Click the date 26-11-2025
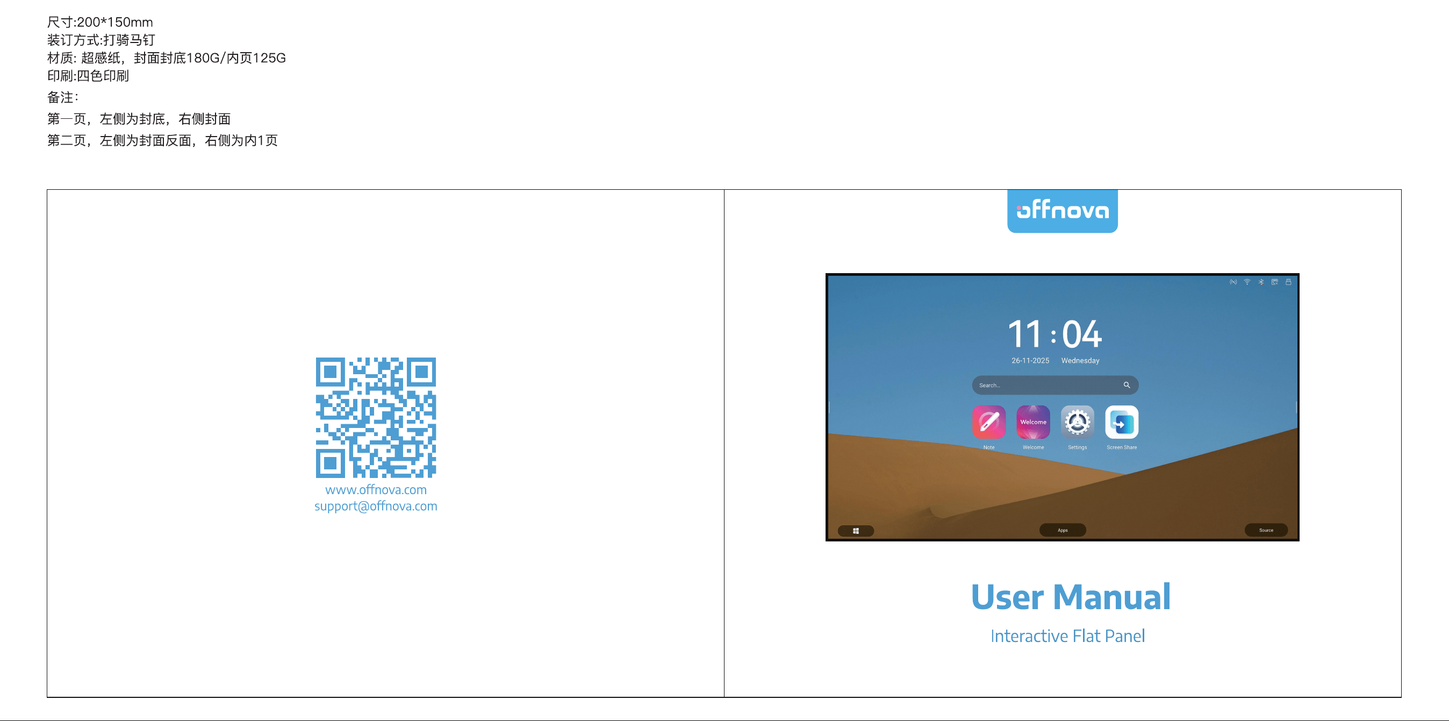The image size is (1449, 721). click(1030, 361)
